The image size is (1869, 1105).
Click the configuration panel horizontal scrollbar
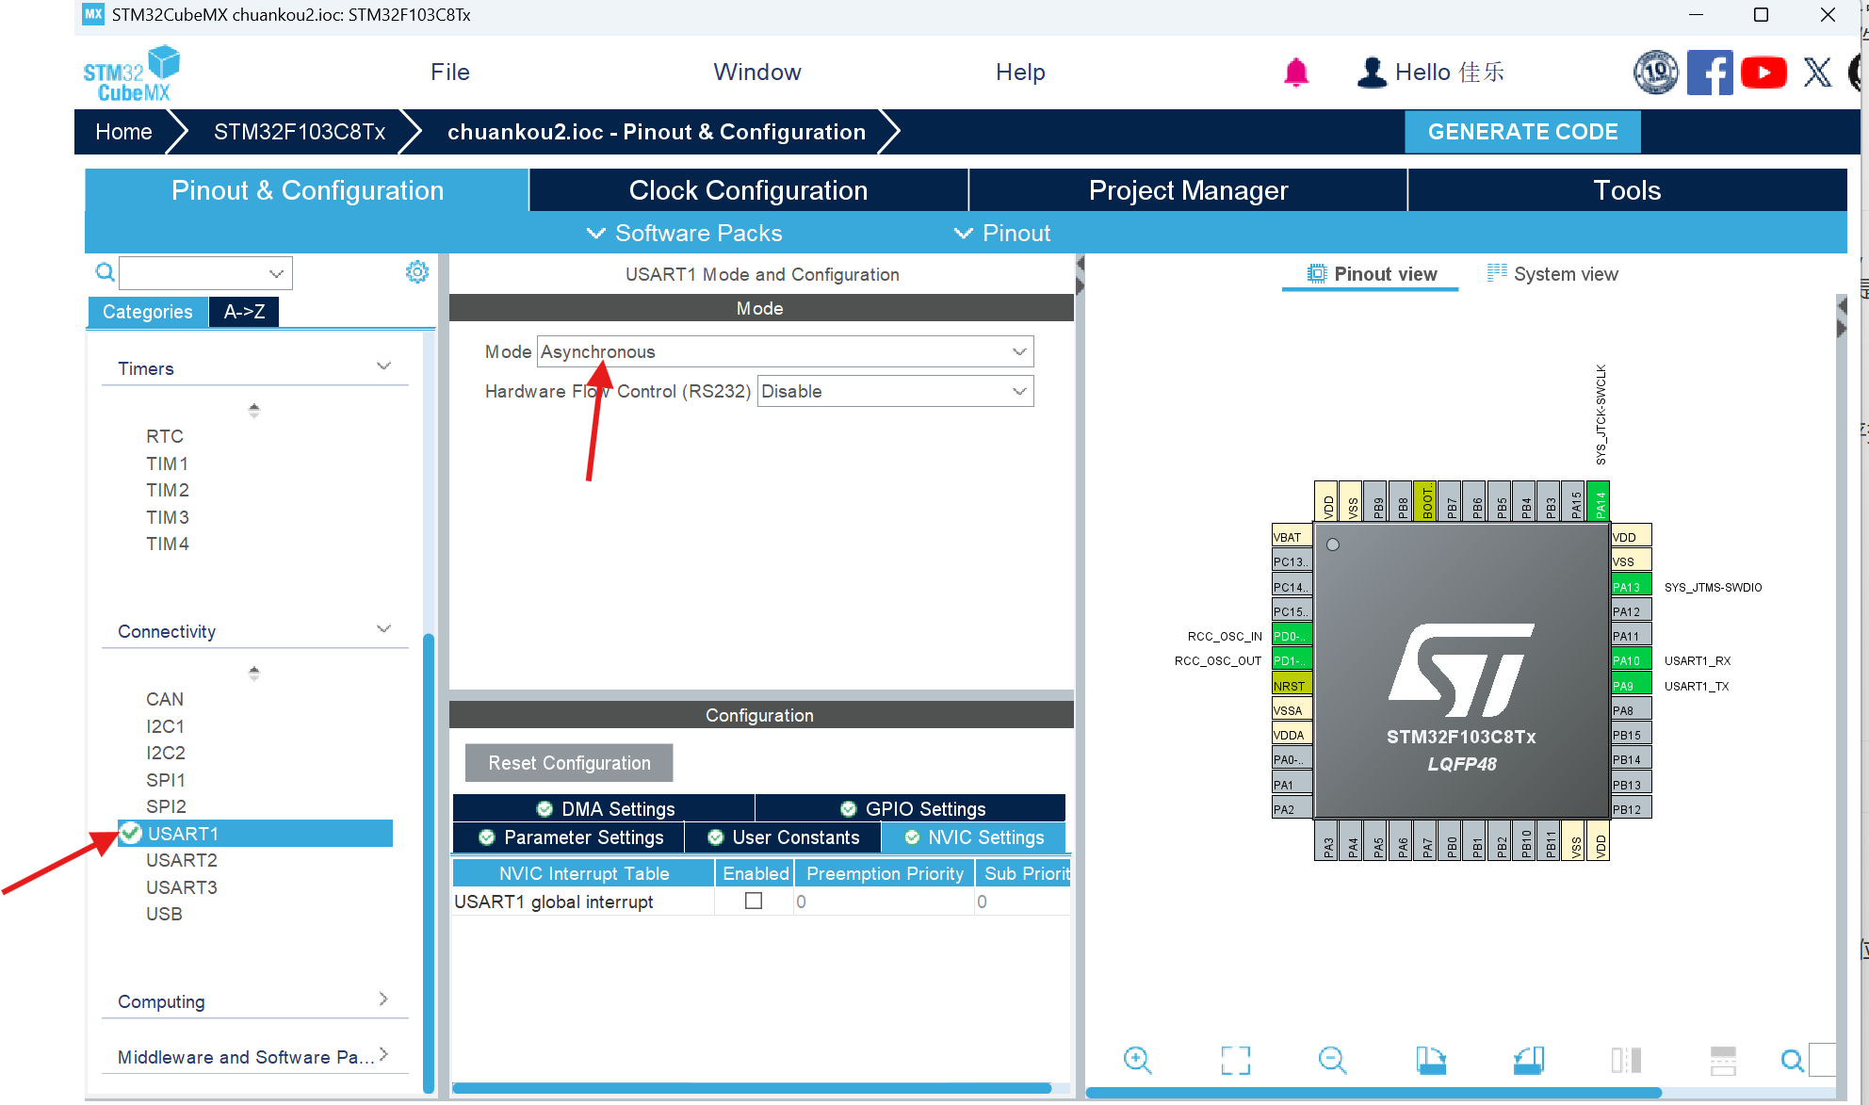pos(752,1088)
